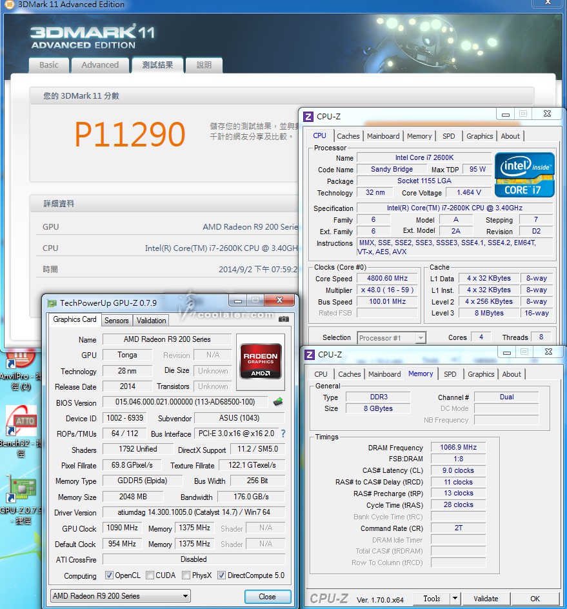Click the Multiplier x 48.0 value

click(387, 290)
